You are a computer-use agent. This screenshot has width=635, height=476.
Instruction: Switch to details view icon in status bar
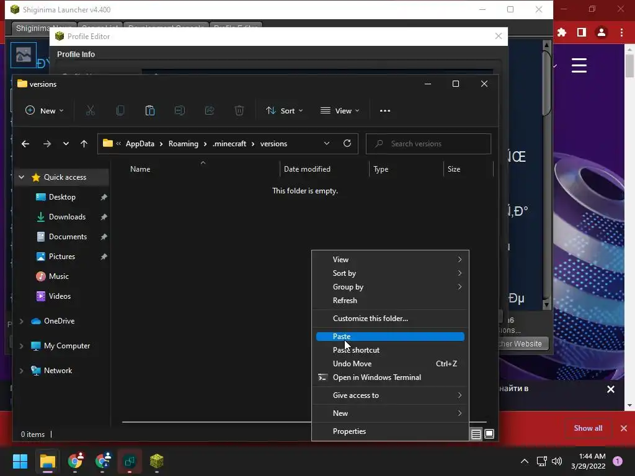(x=476, y=434)
